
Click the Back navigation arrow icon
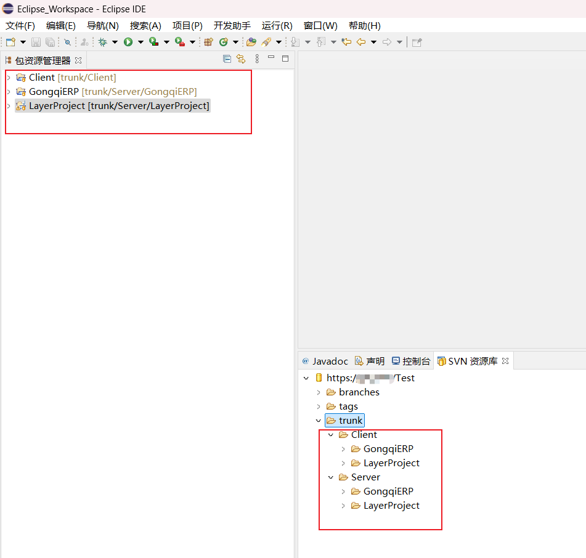pyautogui.click(x=361, y=42)
